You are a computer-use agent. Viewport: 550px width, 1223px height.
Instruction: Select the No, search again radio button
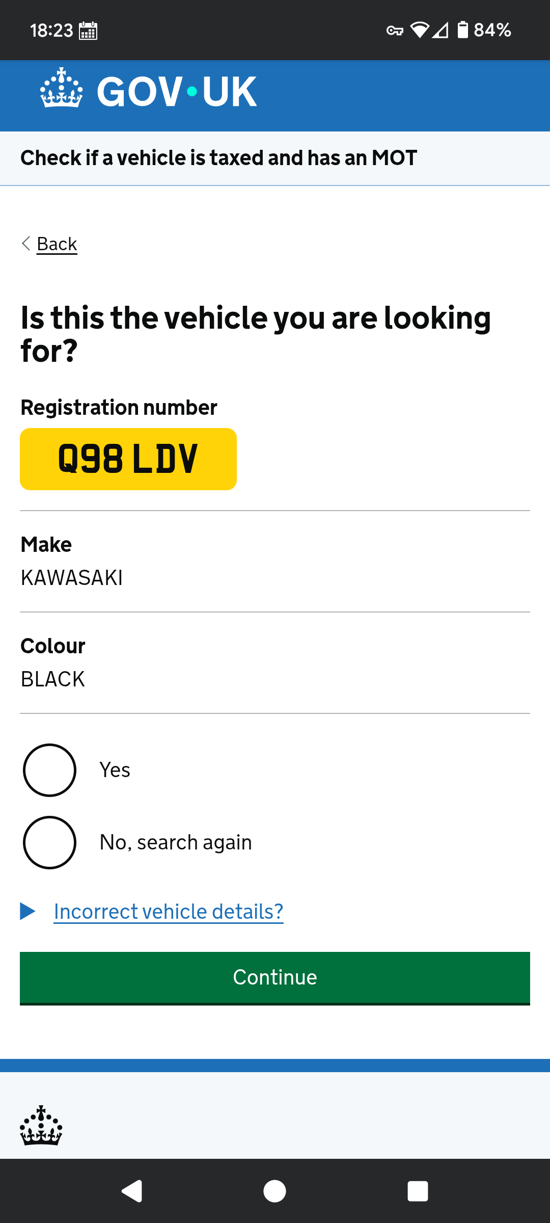click(49, 842)
